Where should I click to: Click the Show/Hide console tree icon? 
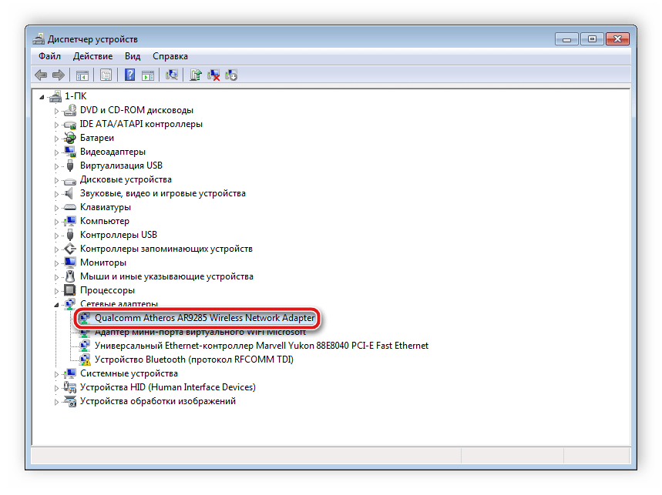[82, 75]
